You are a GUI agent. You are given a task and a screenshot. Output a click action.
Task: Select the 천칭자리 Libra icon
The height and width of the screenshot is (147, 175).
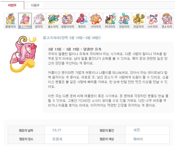124,21
